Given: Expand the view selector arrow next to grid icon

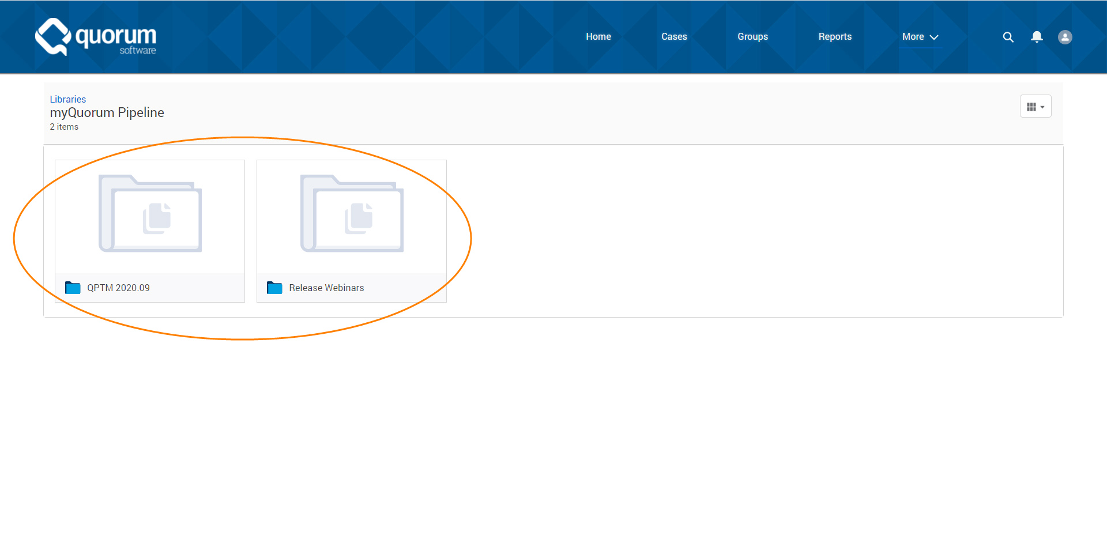Looking at the screenshot, I should [1042, 106].
